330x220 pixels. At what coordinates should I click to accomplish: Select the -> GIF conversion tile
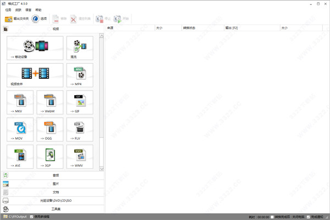pyautogui.click(x=80, y=102)
